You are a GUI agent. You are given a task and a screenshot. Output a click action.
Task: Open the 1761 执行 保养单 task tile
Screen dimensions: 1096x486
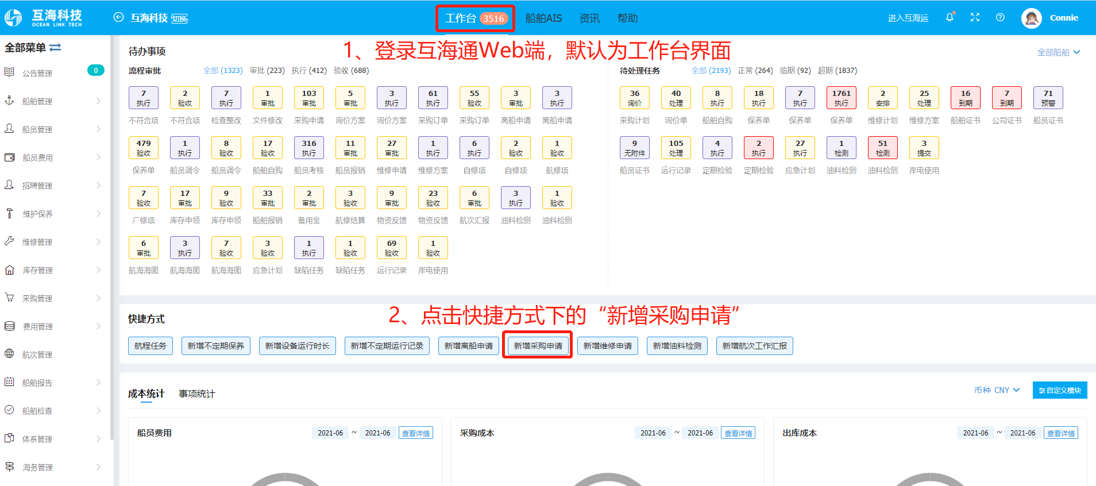point(842,98)
